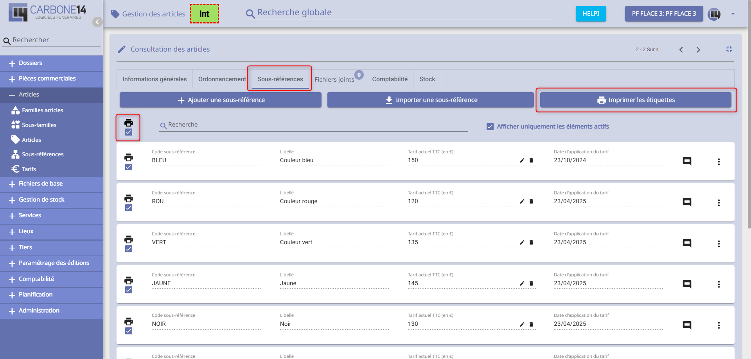Open comments for Couleur bleu row

(687, 161)
